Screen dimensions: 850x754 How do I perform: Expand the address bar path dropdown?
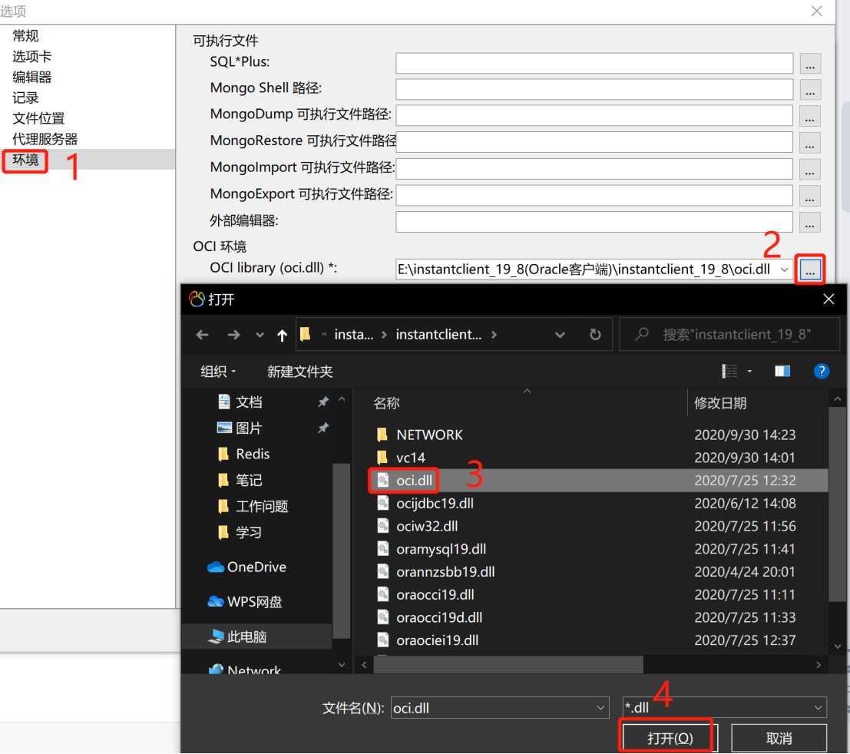click(x=560, y=335)
